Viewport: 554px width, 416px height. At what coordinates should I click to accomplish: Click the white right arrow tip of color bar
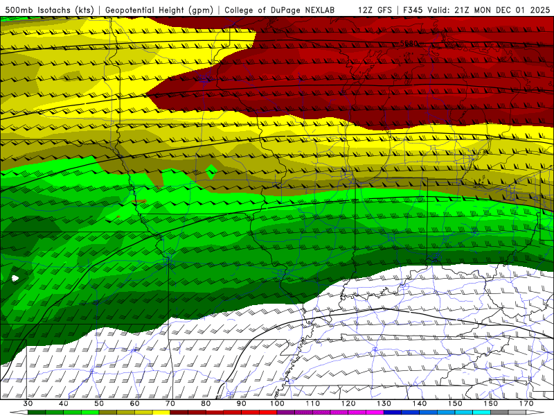(x=535, y=413)
